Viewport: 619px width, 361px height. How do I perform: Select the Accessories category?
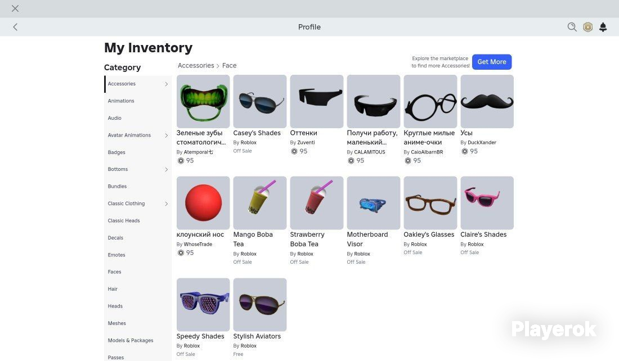(x=138, y=84)
